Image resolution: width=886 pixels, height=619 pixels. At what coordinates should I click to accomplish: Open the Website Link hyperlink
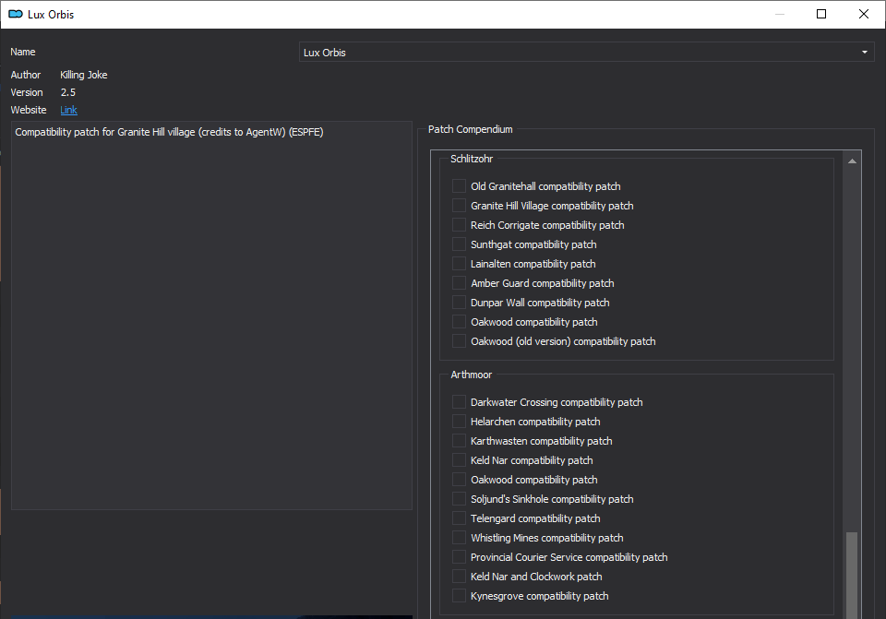(x=68, y=110)
